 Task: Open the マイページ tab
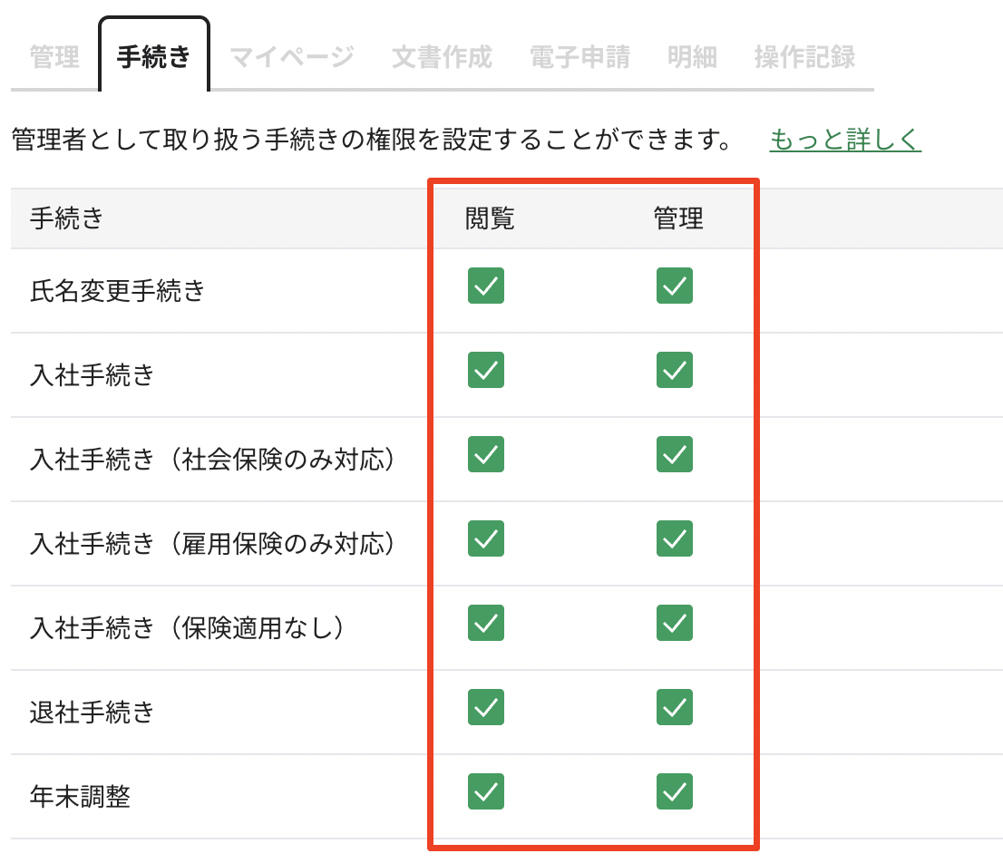point(292,57)
